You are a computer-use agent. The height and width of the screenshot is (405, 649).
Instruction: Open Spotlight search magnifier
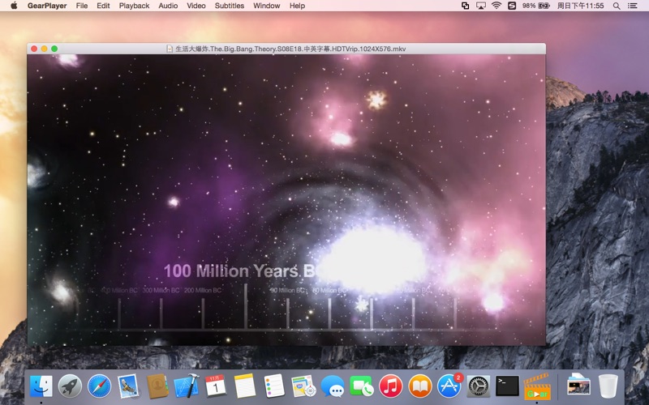[617, 6]
